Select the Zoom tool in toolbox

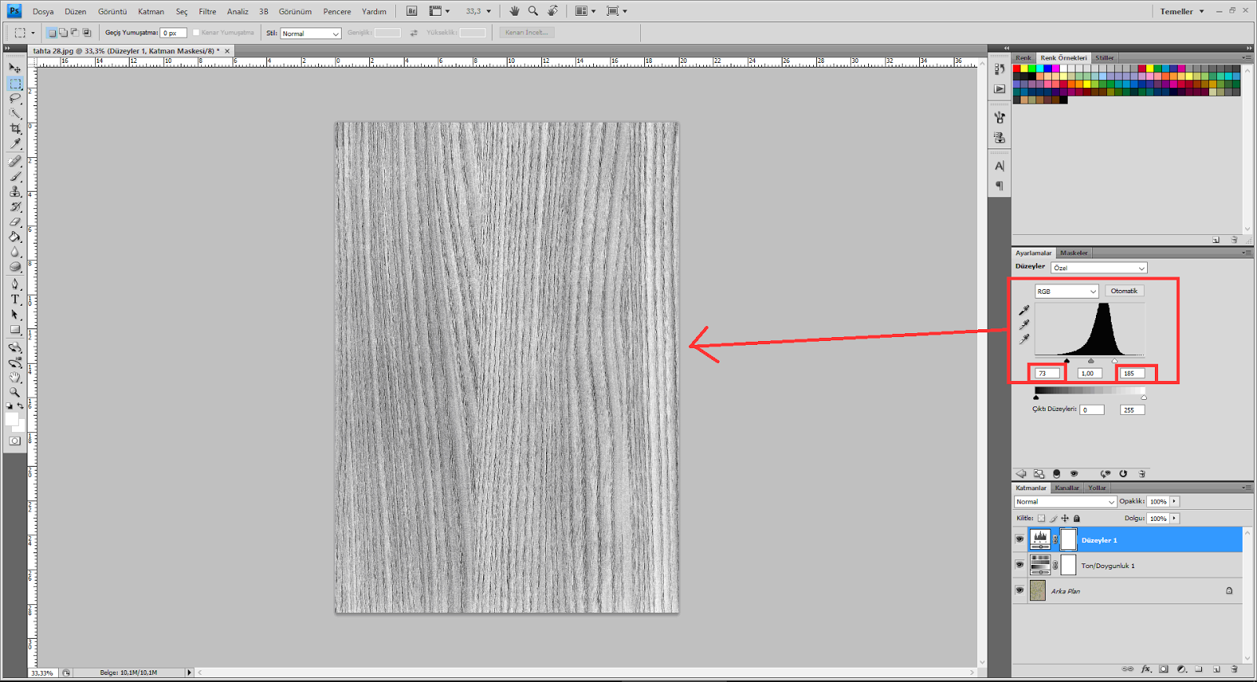15,392
